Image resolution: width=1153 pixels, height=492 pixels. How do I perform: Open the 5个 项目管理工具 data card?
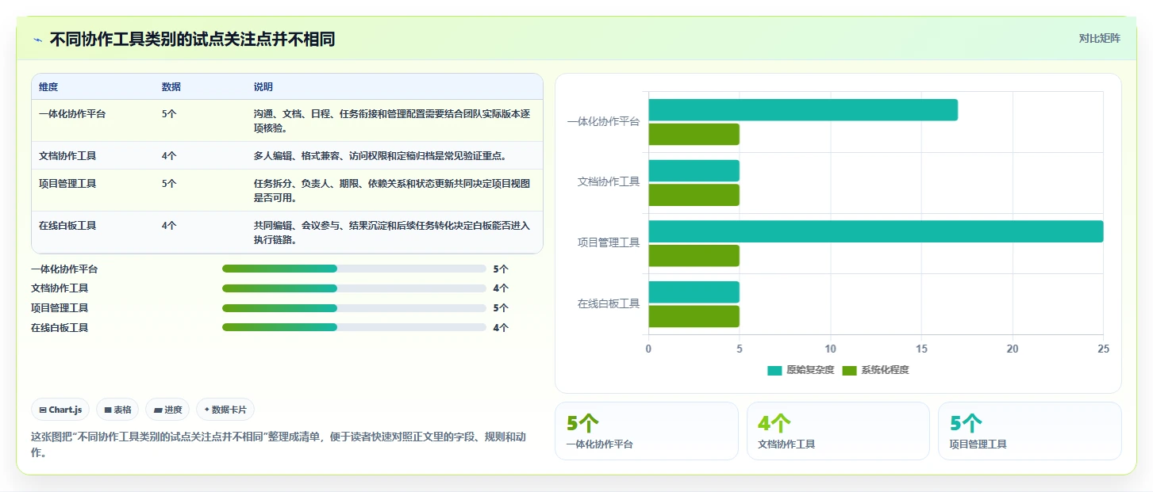(x=1030, y=431)
